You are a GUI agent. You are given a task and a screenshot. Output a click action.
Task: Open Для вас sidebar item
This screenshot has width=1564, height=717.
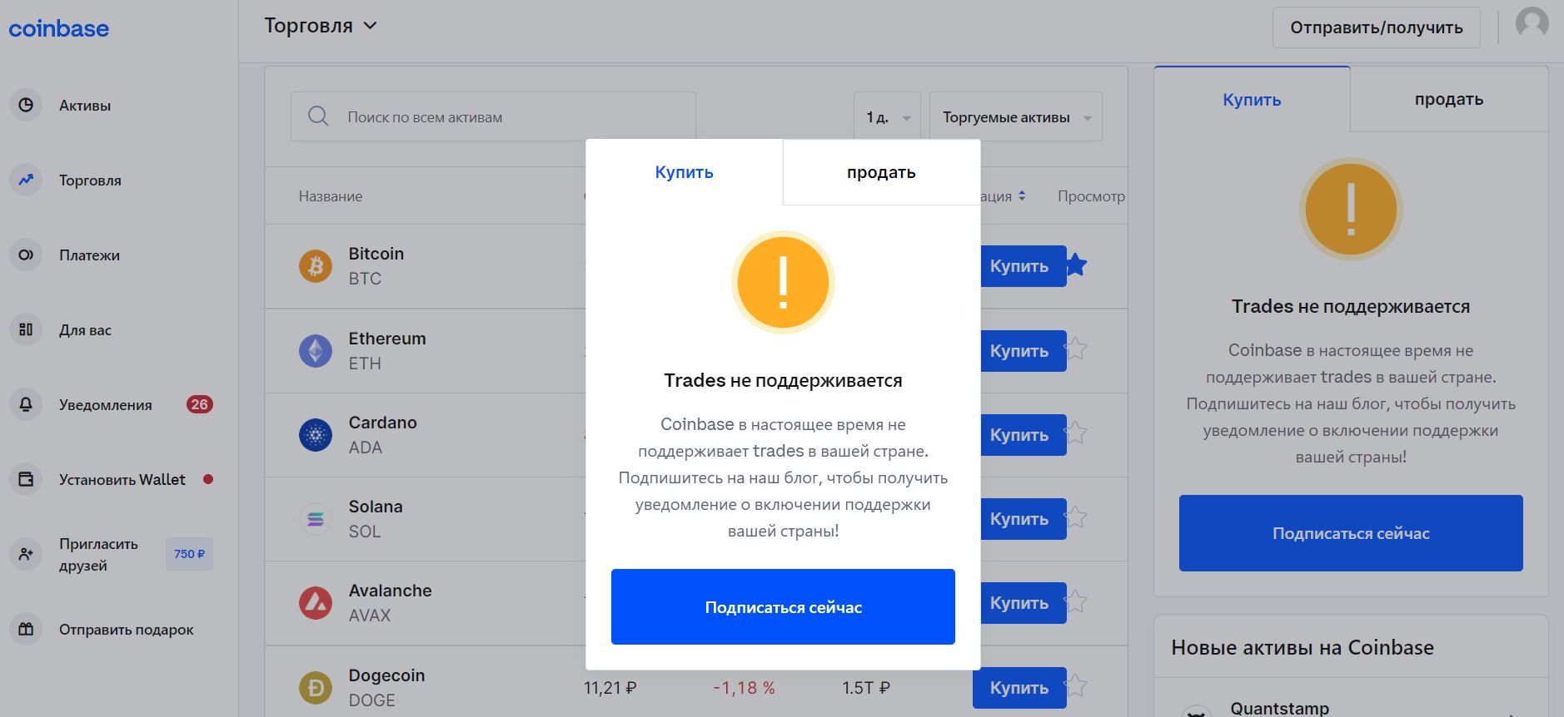pos(85,330)
